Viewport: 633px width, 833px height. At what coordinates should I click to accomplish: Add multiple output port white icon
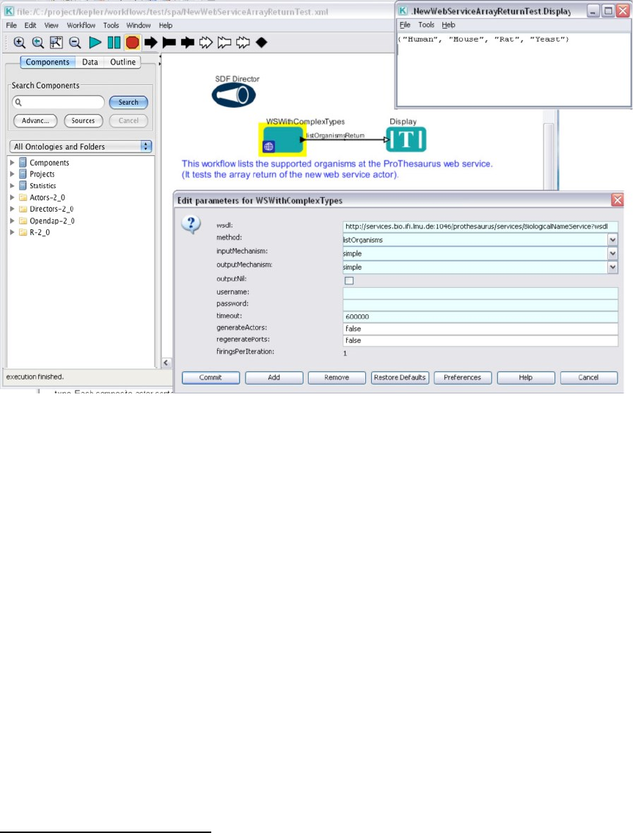pos(224,42)
